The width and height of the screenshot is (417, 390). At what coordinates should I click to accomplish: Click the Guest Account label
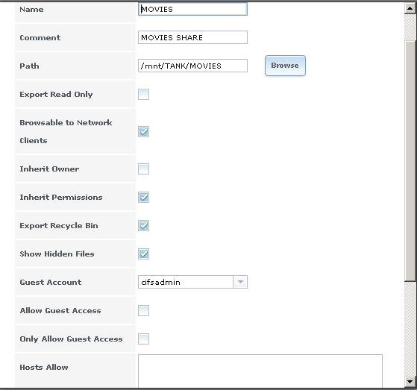pos(51,282)
